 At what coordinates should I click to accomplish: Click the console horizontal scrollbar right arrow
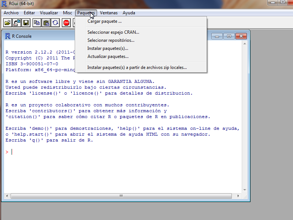pyautogui.click(x=238, y=196)
